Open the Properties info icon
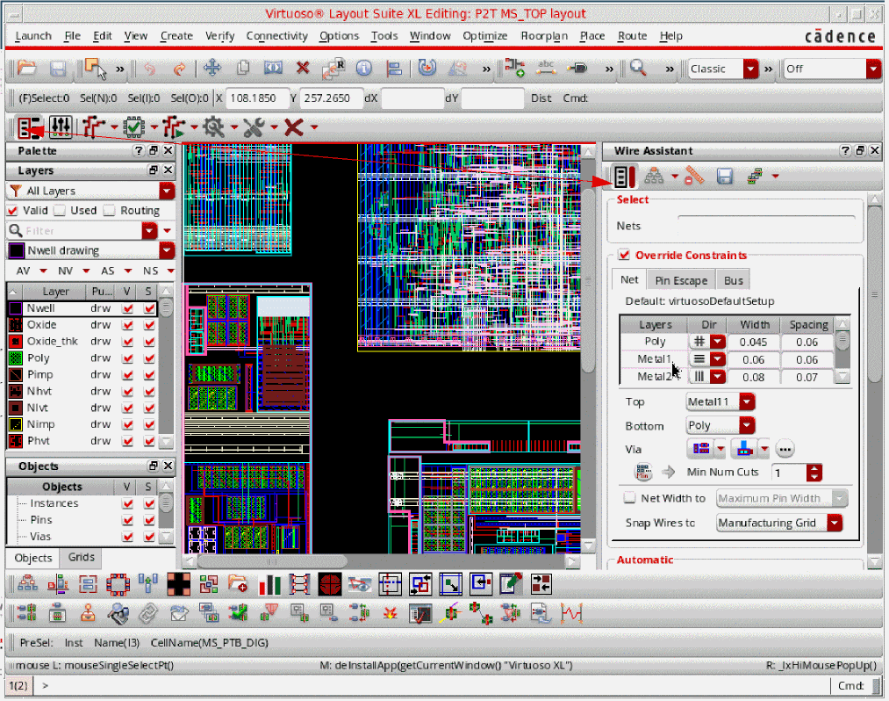 click(x=364, y=69)
